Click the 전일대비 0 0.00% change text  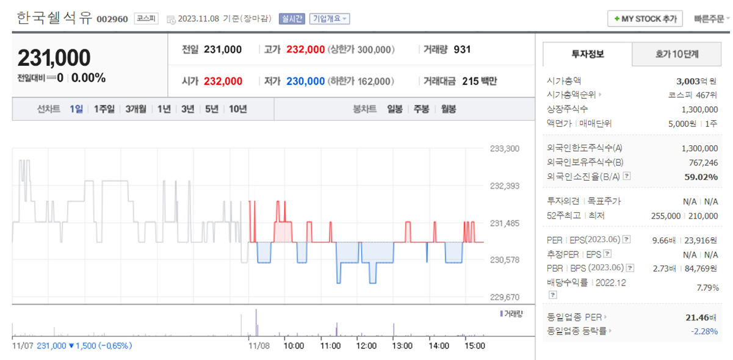pos(61,78)
